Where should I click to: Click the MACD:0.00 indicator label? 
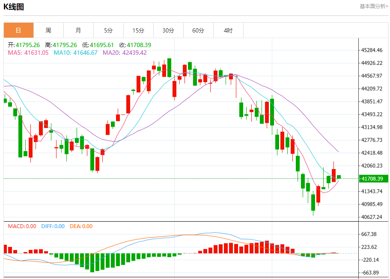click(22, 226)
